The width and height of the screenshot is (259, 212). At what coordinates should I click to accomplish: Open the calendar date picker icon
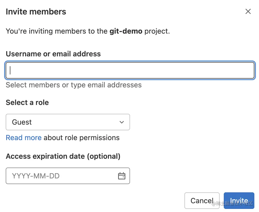click(x=122, y=176)
